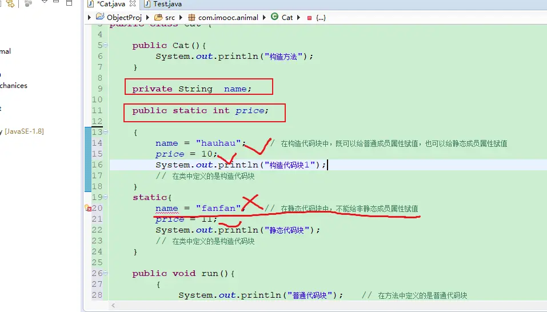The width and height of the screenshot is (547, 312).
Task: Click the "hauhau" string on line 14
Action: point(218,143)
